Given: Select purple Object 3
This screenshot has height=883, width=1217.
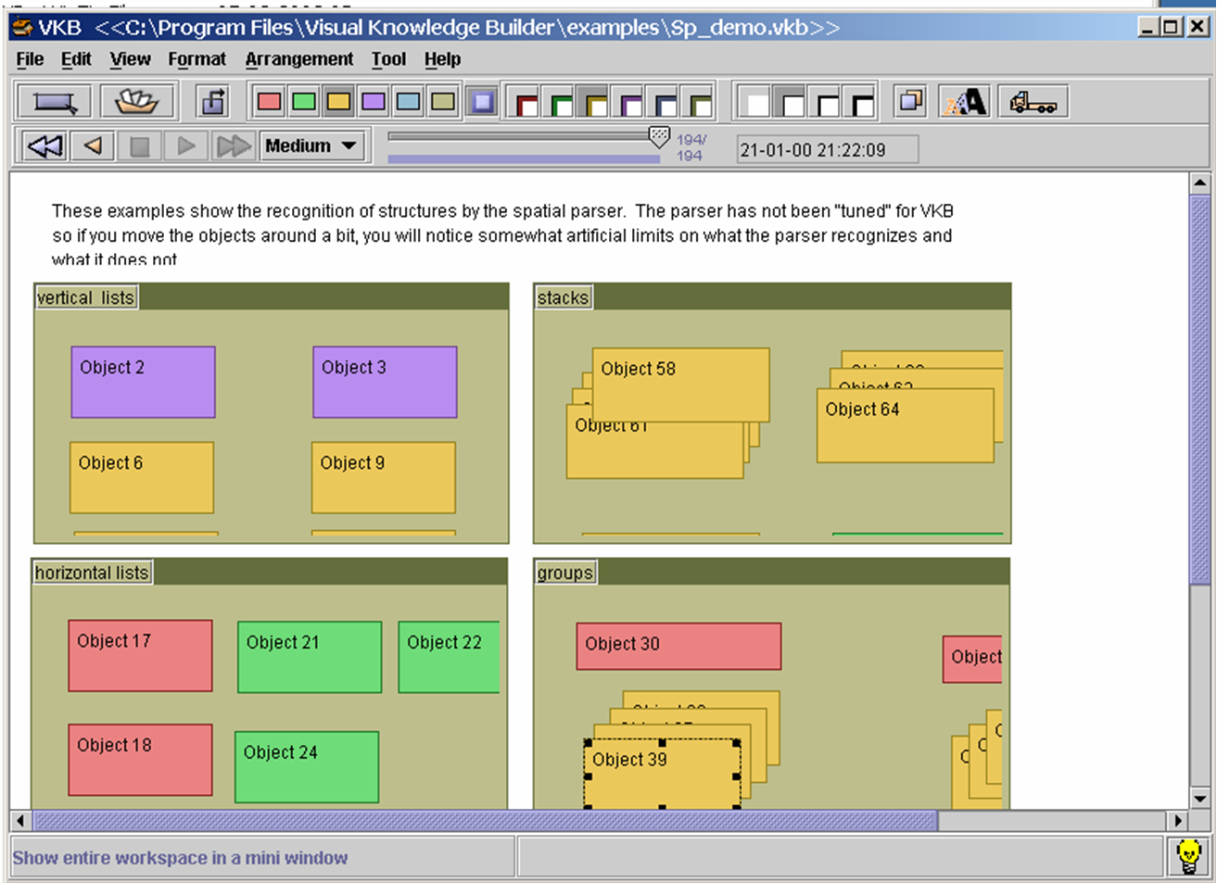Looking at the screenshot, I should (x=385, y=383).
